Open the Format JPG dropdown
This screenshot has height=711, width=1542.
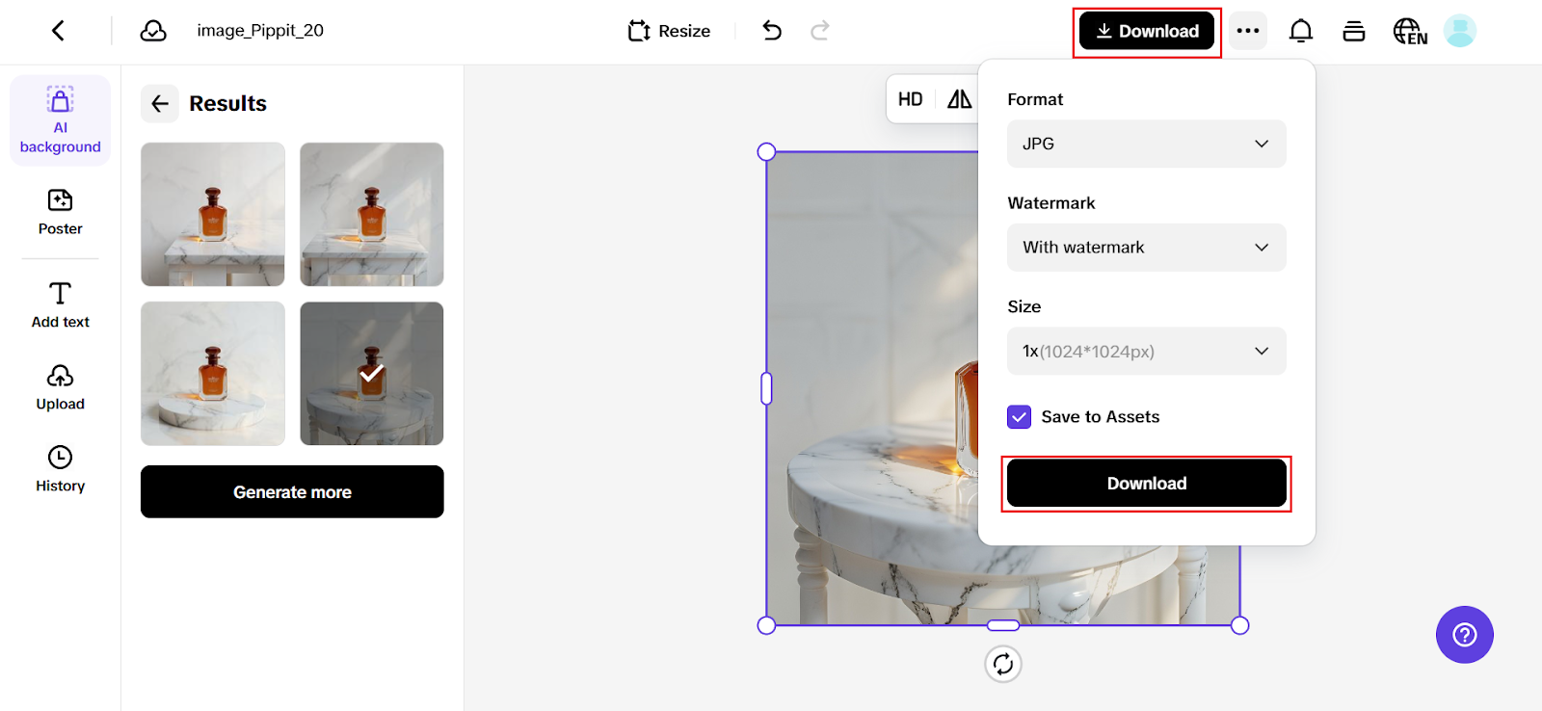(1147, 144)
